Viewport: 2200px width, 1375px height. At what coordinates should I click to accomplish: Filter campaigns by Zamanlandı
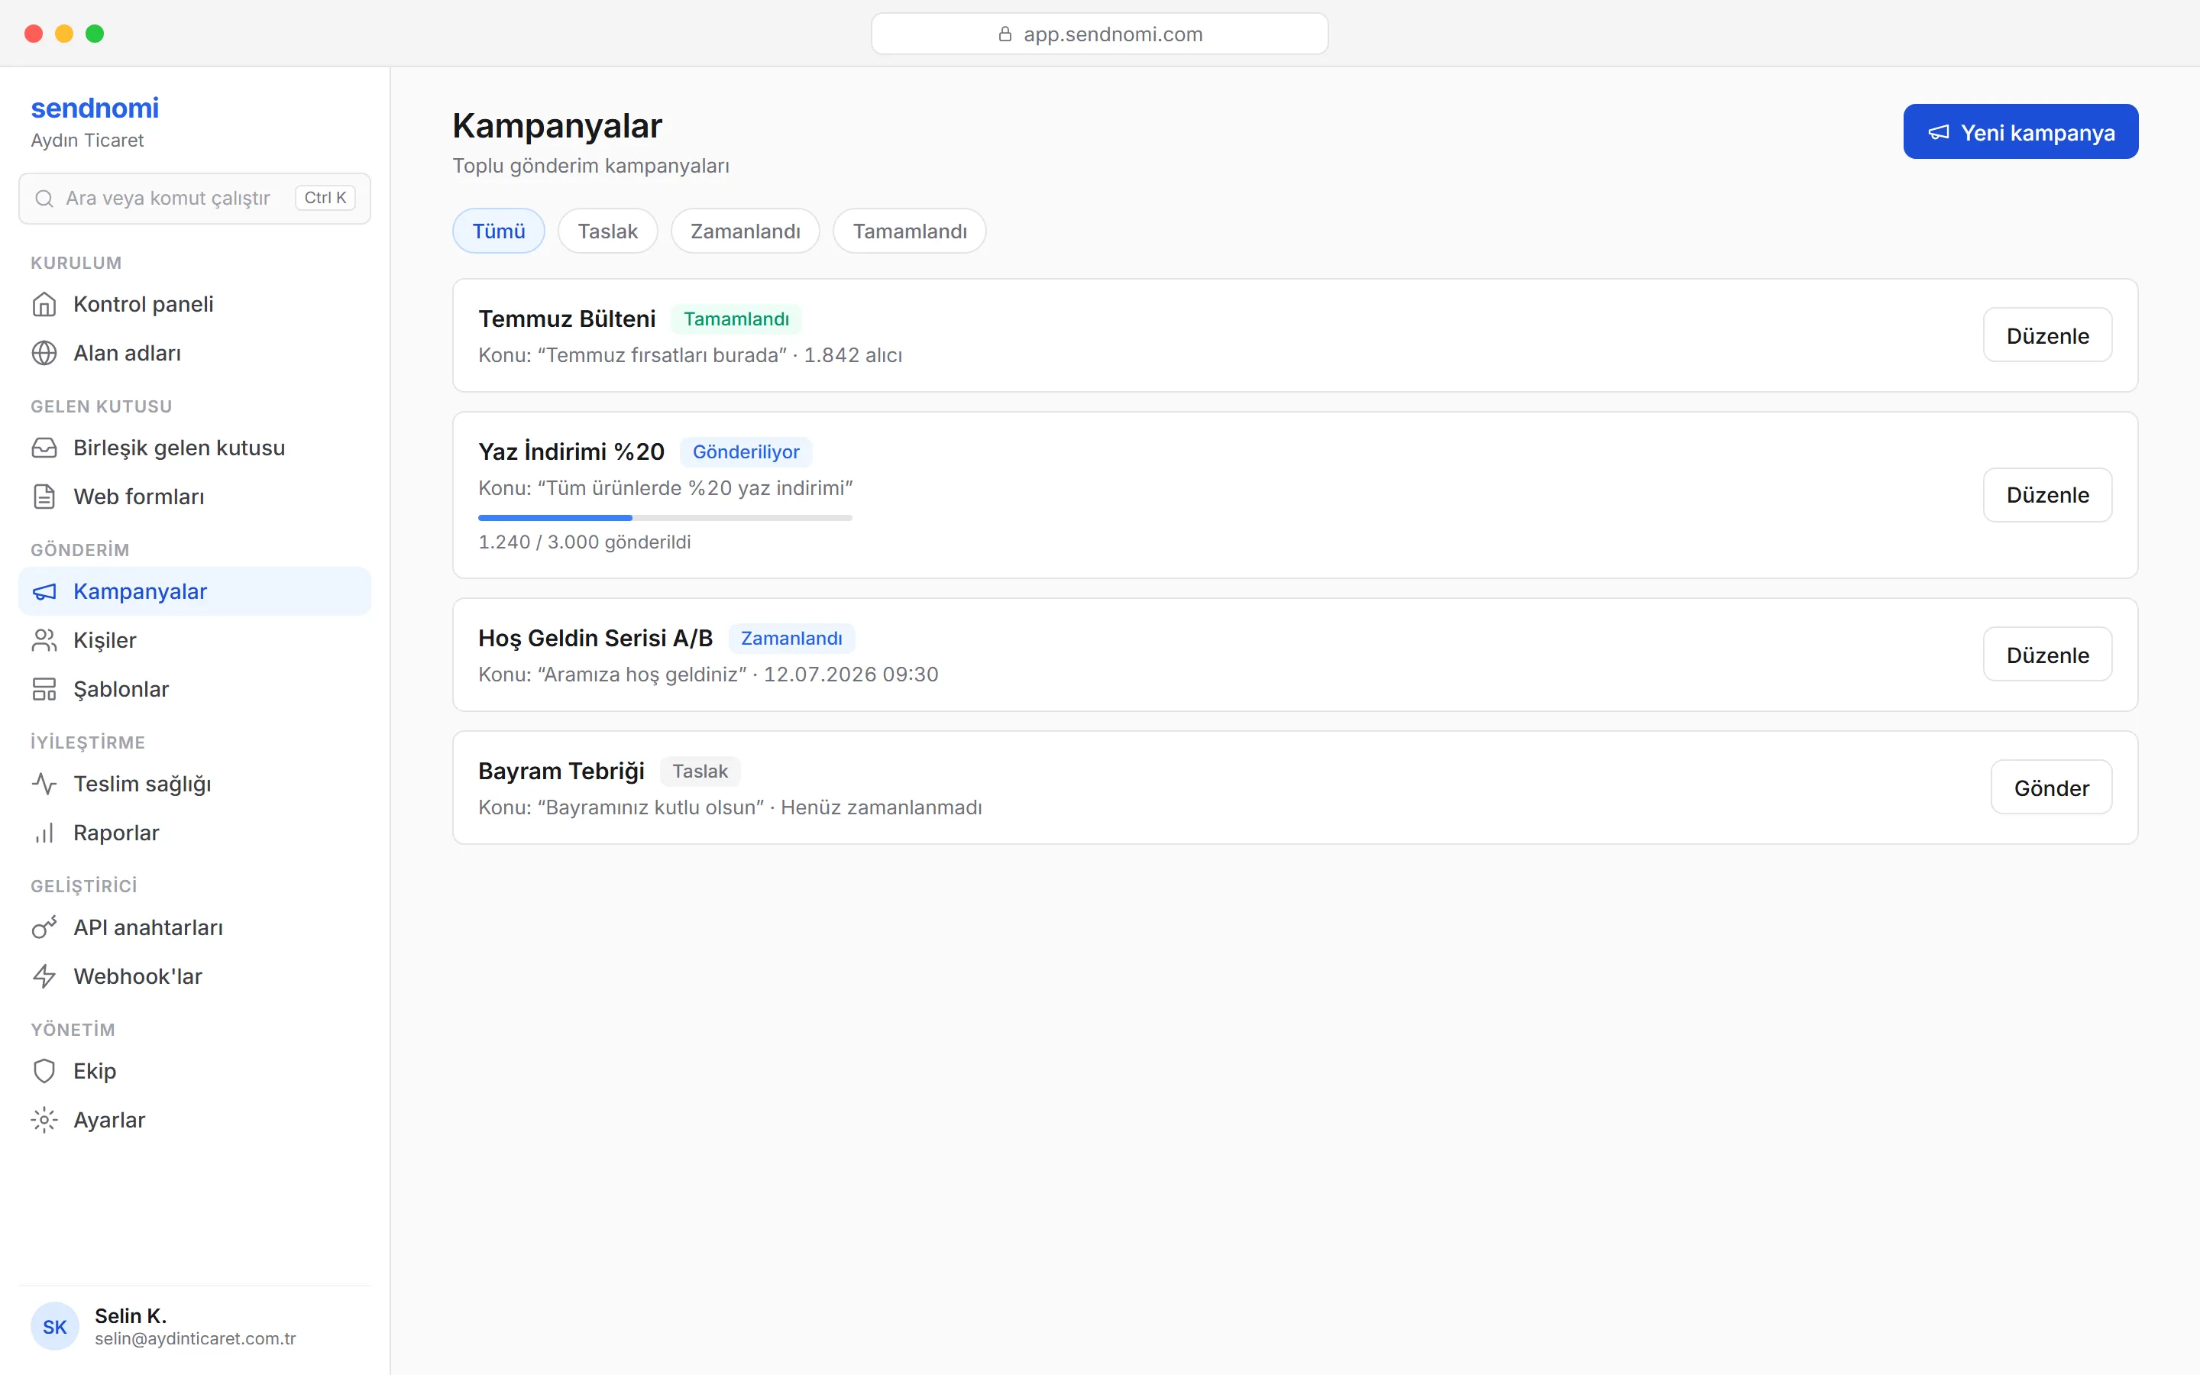pos(746,231)
